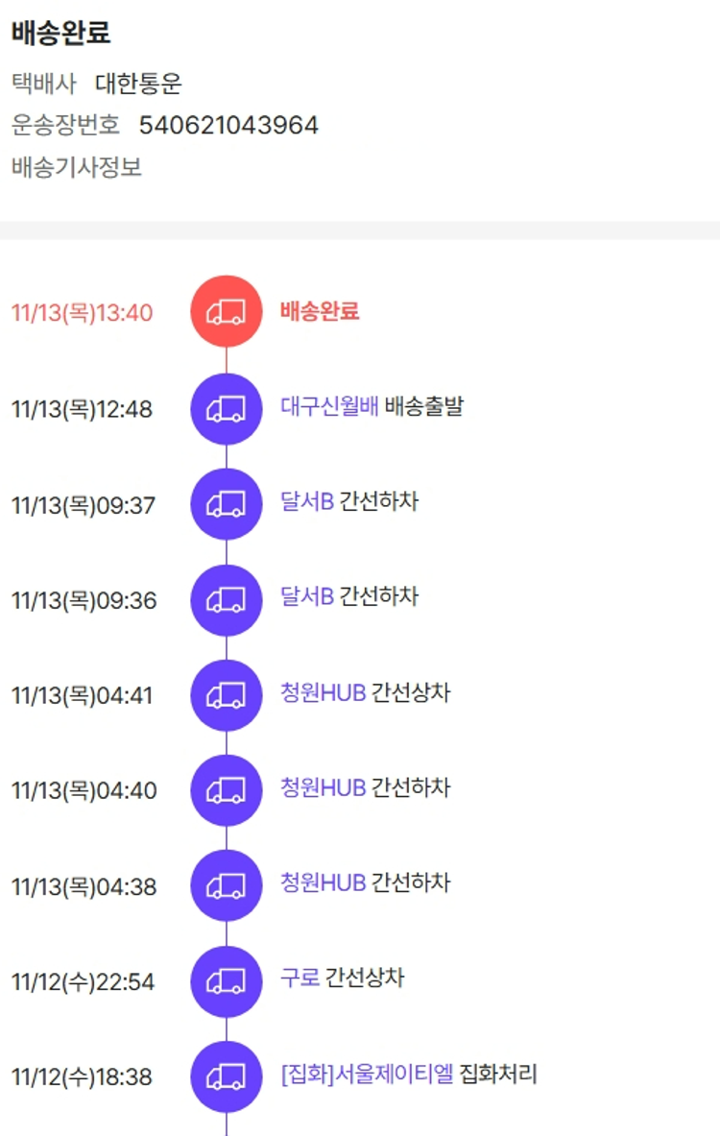
Task: Open the 구로 location link
Action: pos(300,978)
